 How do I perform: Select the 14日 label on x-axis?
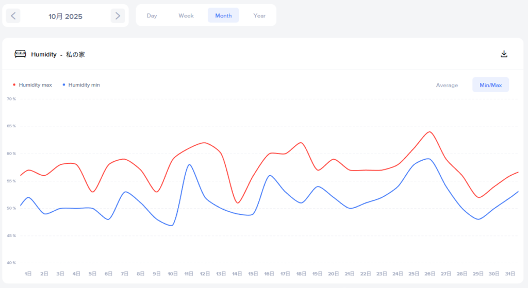coord(237,274)
